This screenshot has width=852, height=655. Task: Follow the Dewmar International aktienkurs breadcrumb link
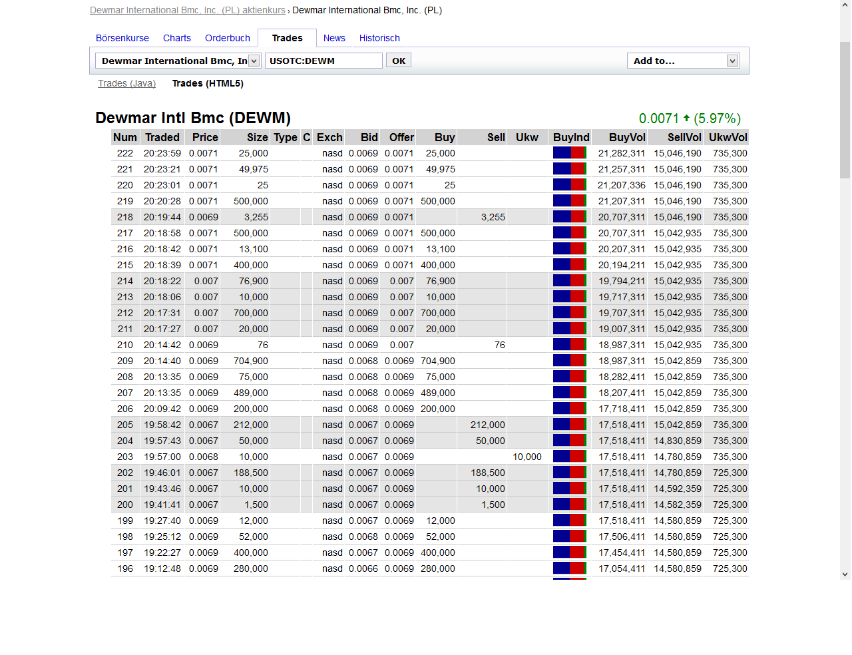[x=188, y=10]
